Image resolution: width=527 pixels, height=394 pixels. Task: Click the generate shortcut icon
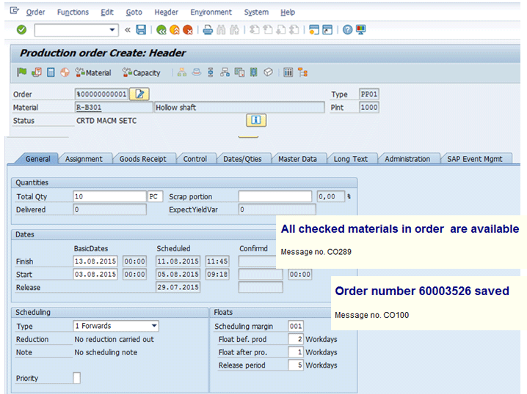(327, 30)
